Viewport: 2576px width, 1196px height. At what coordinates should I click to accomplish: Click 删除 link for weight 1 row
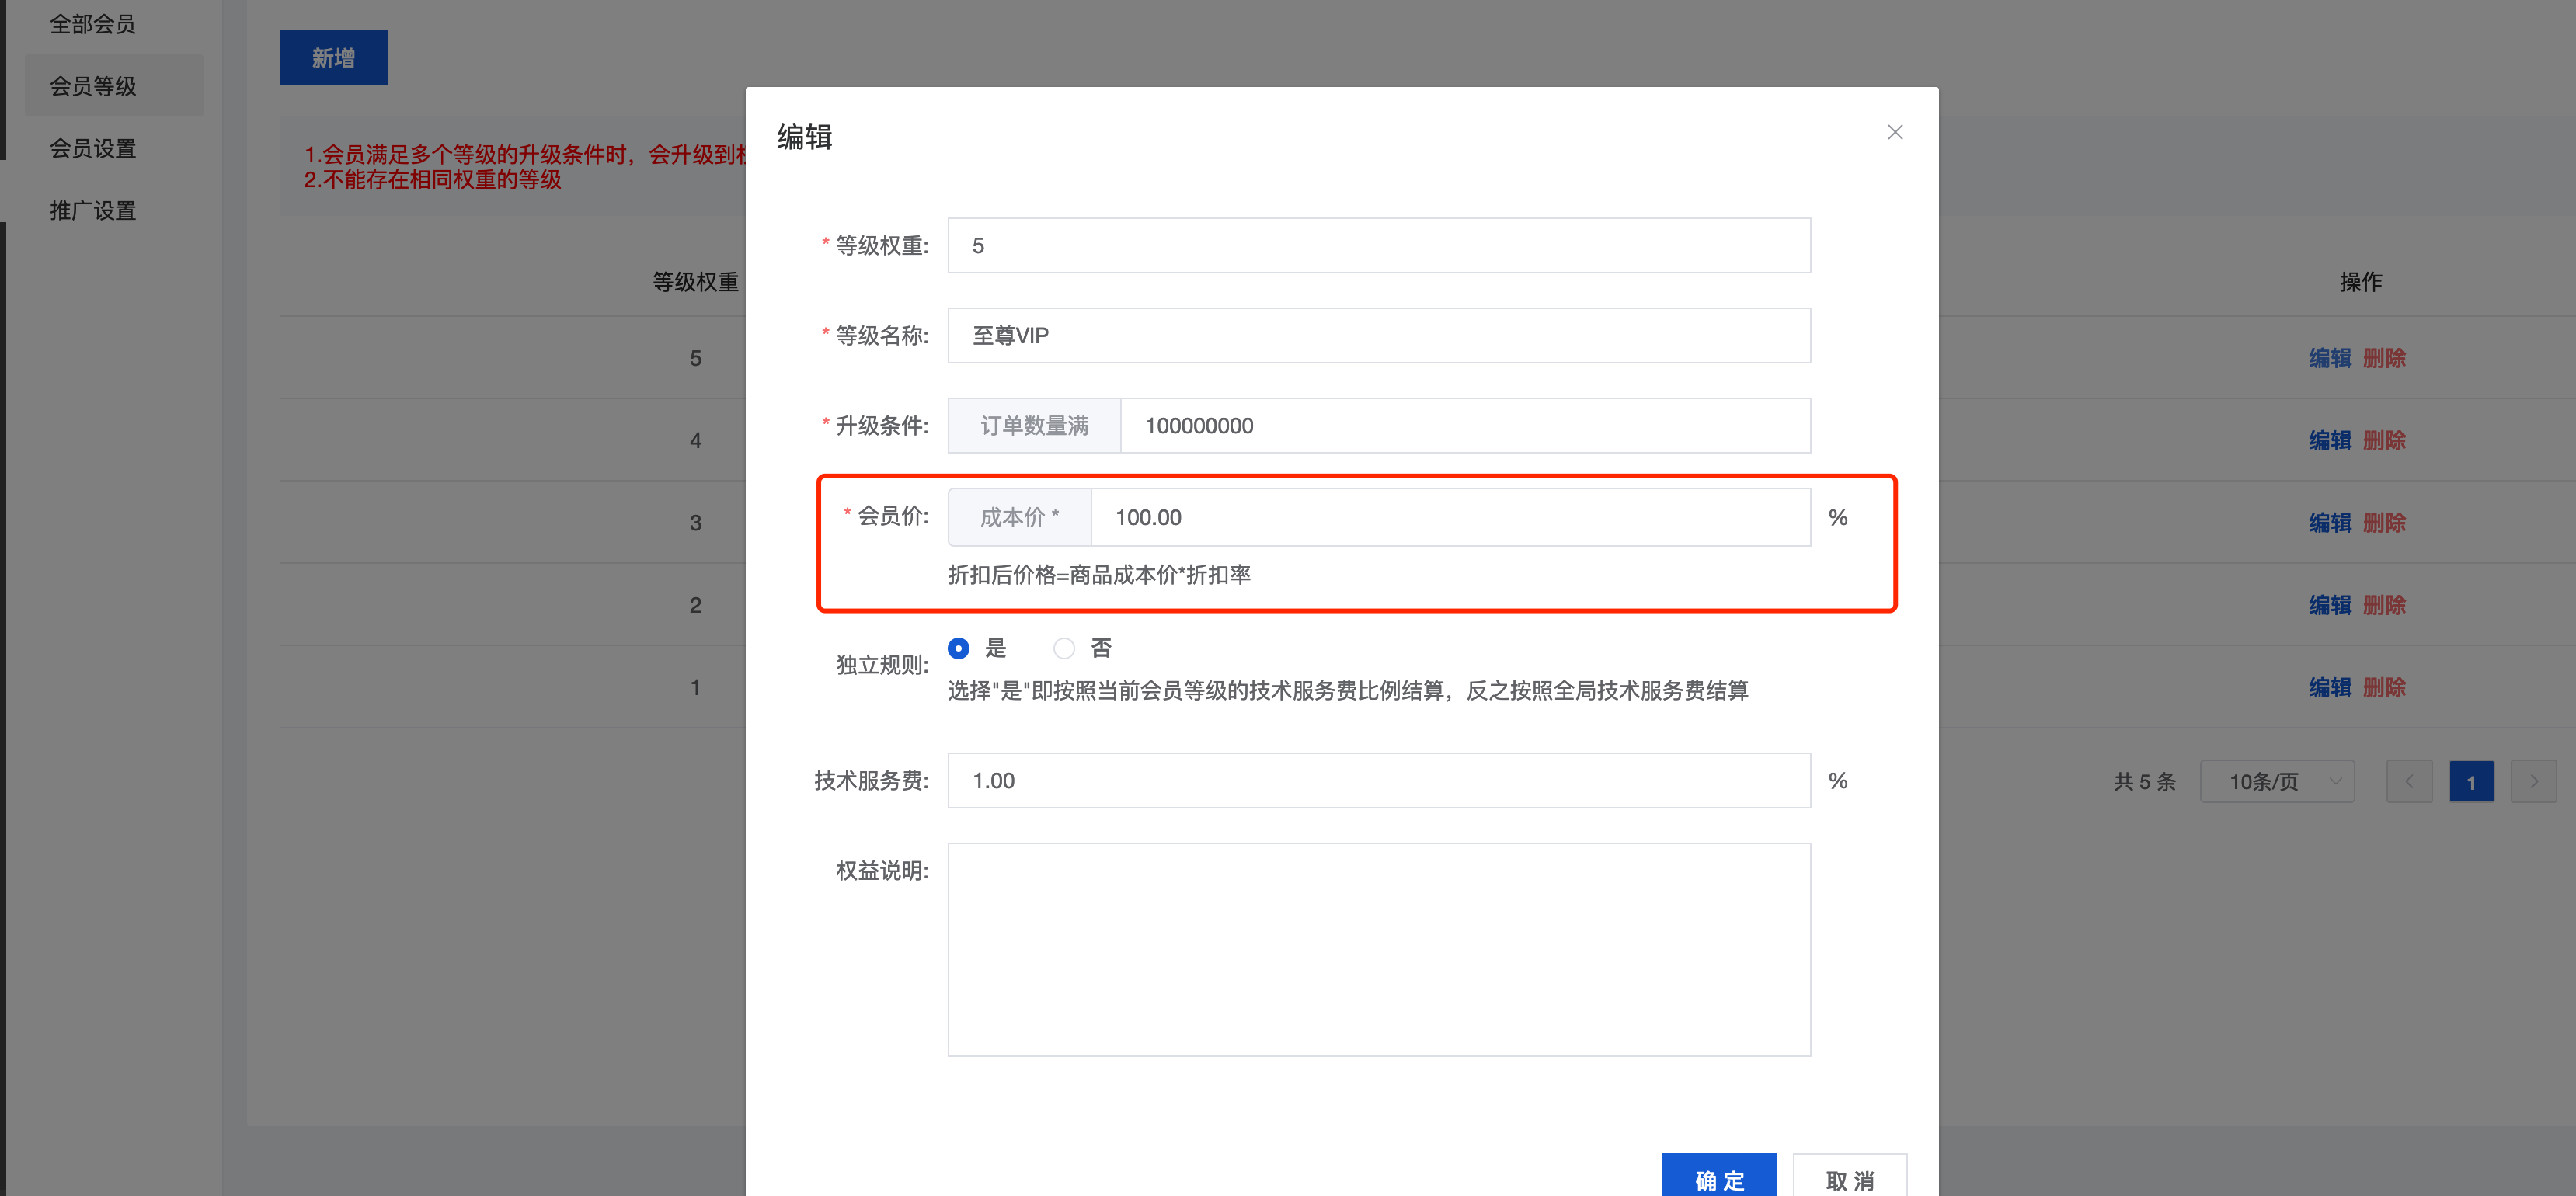[x=2384, y=687]
